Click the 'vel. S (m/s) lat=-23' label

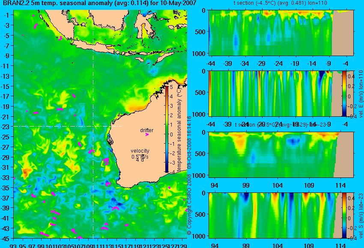pos(361,216)
